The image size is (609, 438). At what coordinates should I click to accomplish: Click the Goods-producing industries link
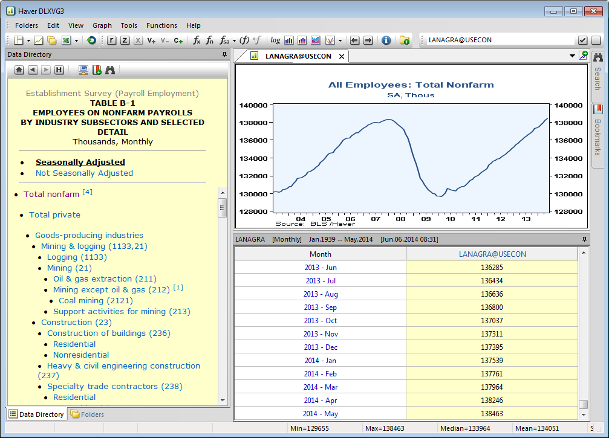pos(89,236)
